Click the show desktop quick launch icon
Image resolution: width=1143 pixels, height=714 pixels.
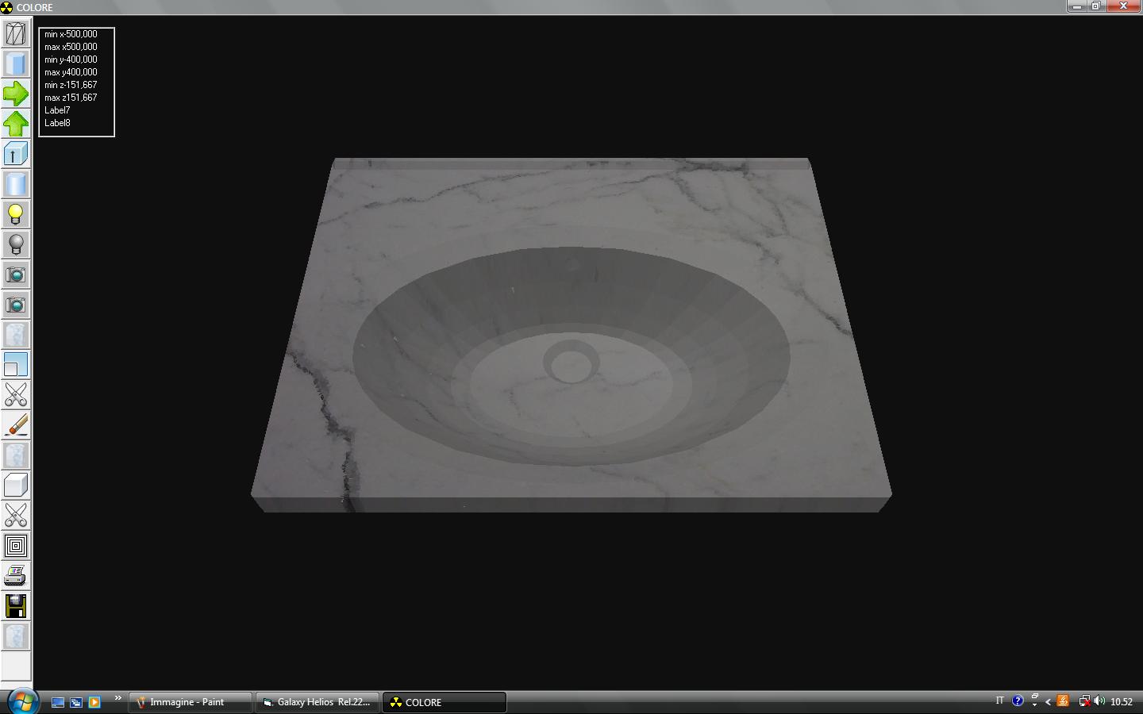click(x=58, y=702)
